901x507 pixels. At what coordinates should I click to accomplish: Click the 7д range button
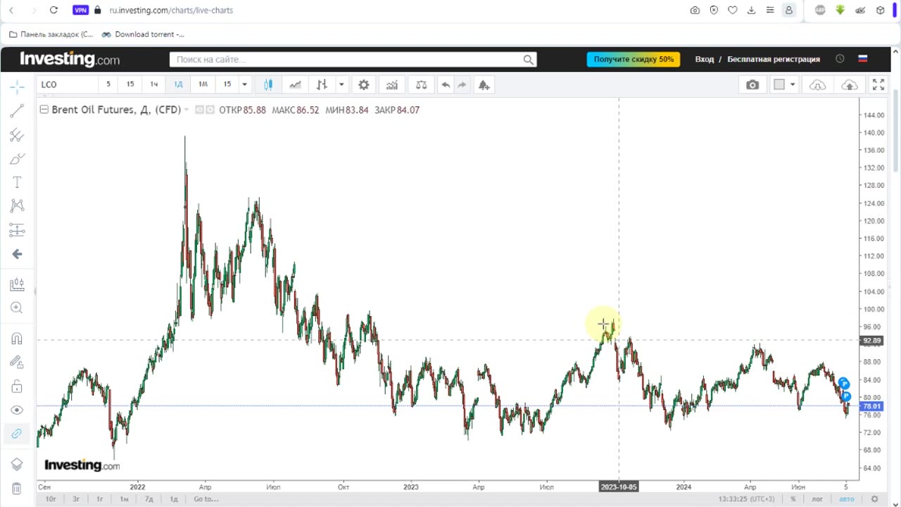(149, 499)
